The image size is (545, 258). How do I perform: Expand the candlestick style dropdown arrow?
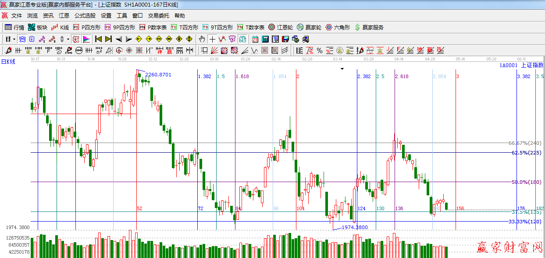(68, 39)
